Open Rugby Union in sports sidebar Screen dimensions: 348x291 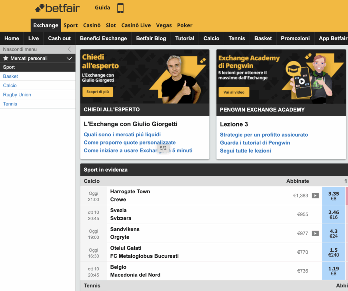point(17,95)
